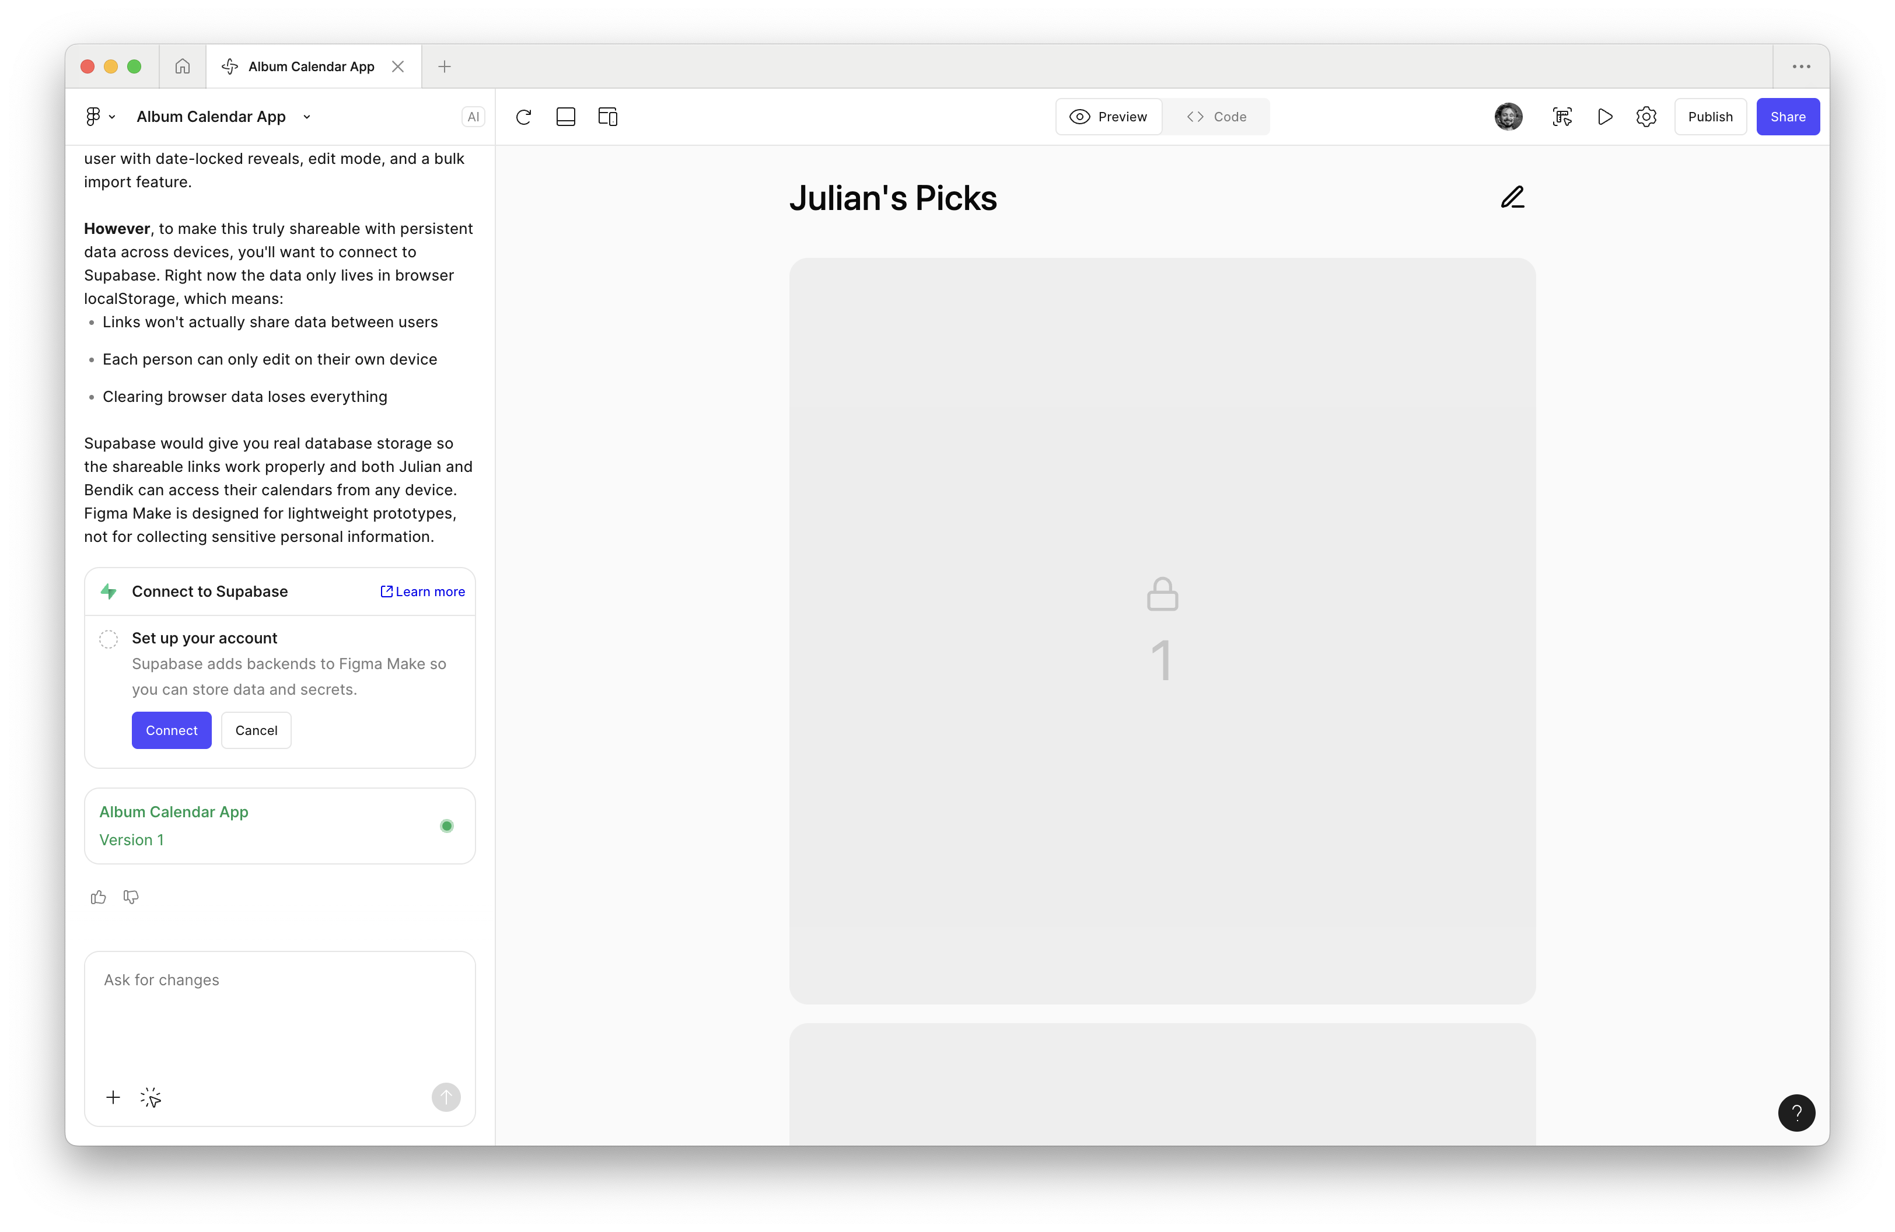Switch to the Preview tab
This screenshot has height=1232, width=1895.
(x=1109, y=117)
